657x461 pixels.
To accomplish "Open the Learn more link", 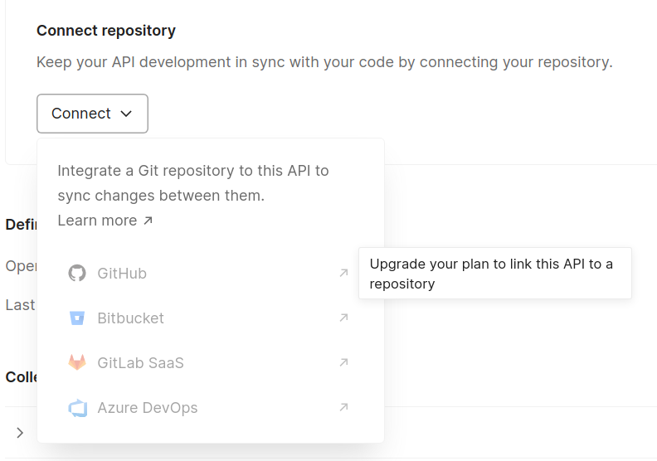I will click(x=97, y=221).
